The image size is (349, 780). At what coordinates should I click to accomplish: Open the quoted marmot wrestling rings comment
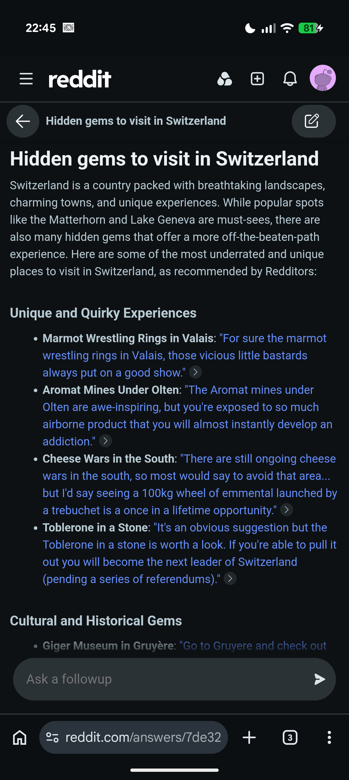(175, 356)
